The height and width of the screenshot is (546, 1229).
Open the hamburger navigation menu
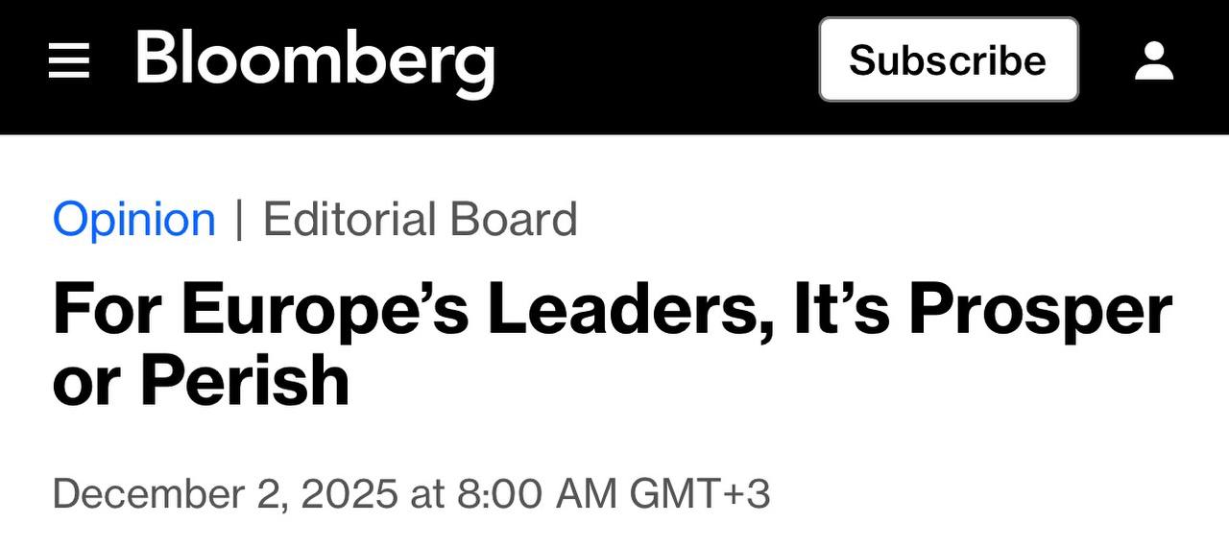pos(69,61)
